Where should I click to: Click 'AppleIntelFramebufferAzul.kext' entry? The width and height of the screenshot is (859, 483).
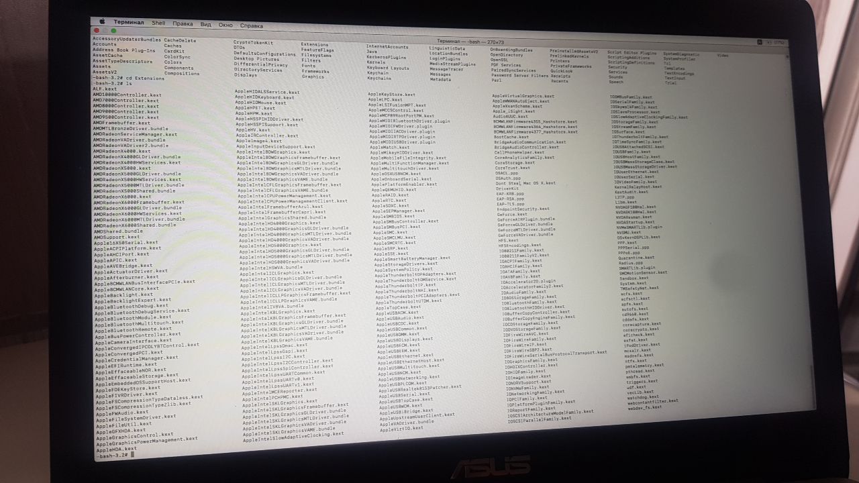[x=281, y=207]
